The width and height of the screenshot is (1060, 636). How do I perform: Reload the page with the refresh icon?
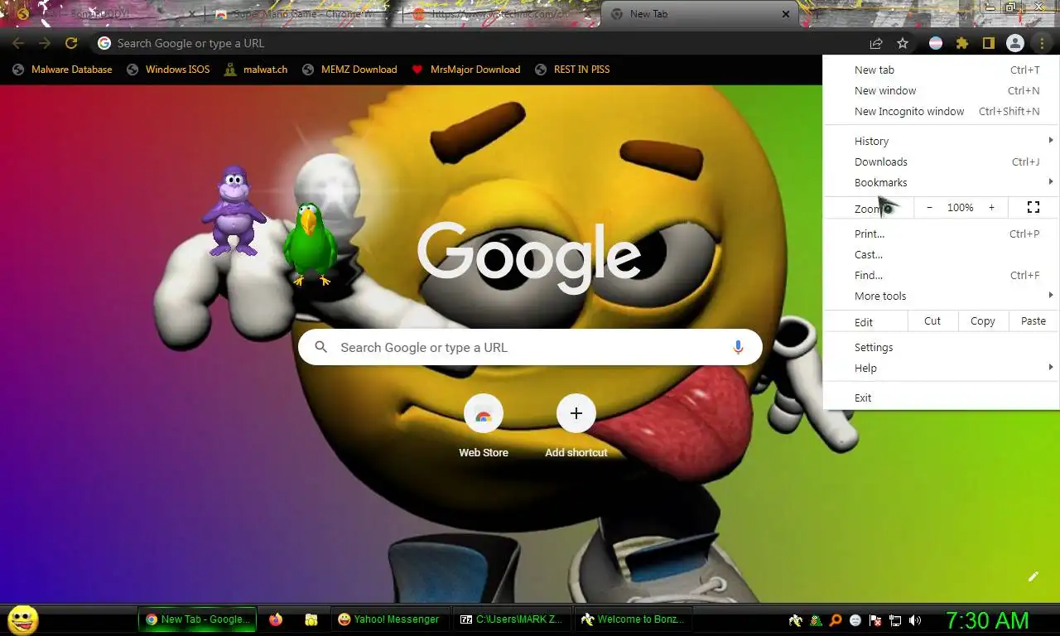[x=71, y=43]
